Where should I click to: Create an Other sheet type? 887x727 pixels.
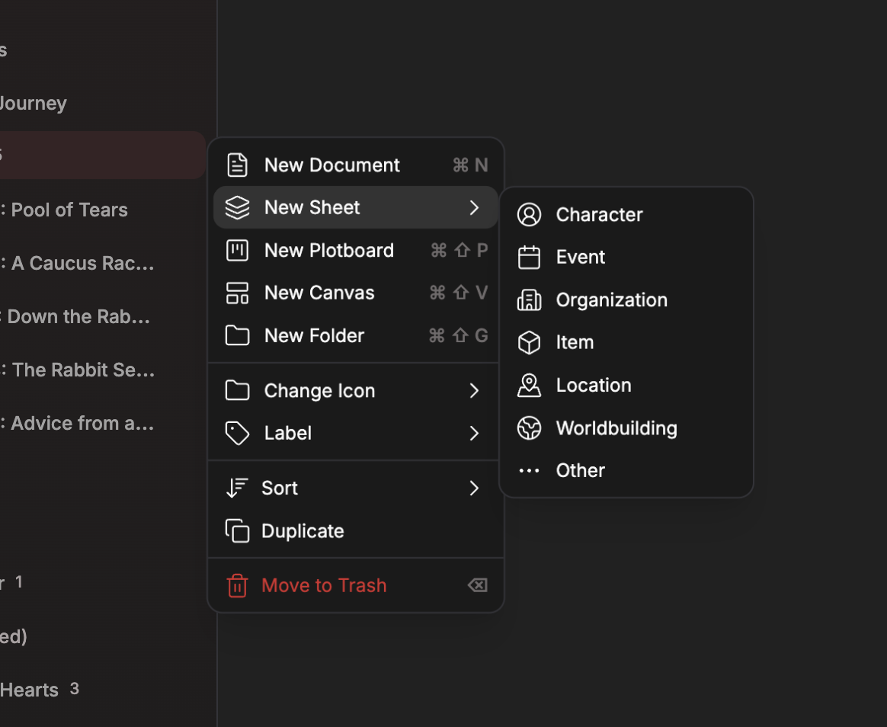coord(580,470)
